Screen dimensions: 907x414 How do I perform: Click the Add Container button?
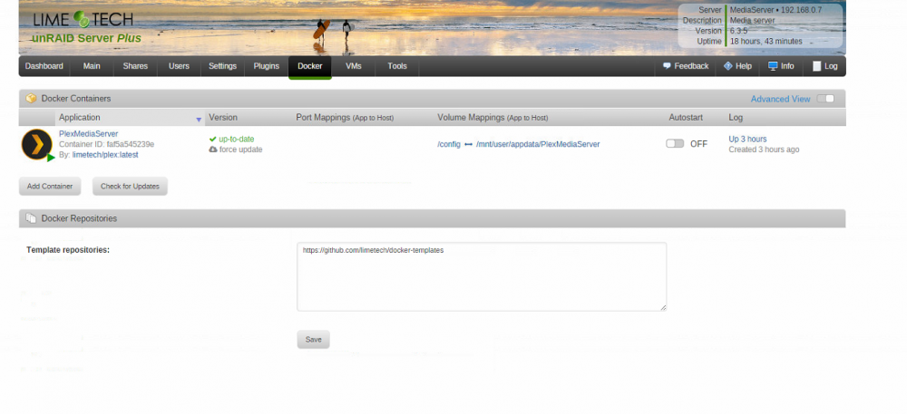point(50,187)
